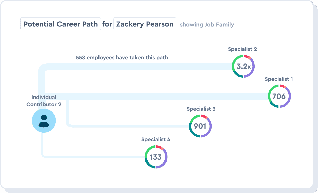
Task: Click the red segment of Specialist 3 ring
Action: pos(204,116)
